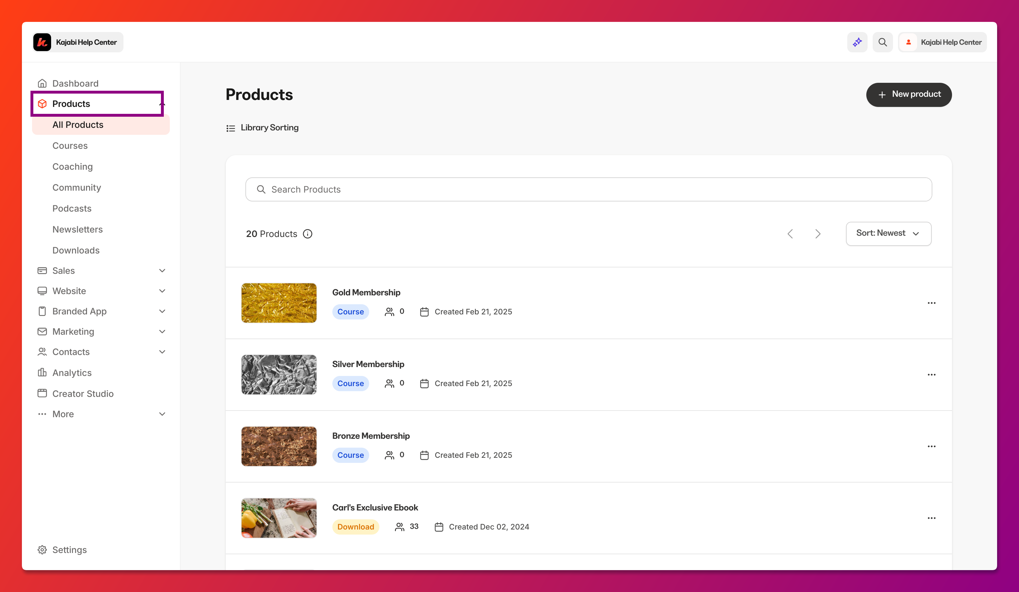1019x592 pixels.
Task: Open three-dot menu for Carl's Exclusive Ebook
Action: 931,518
